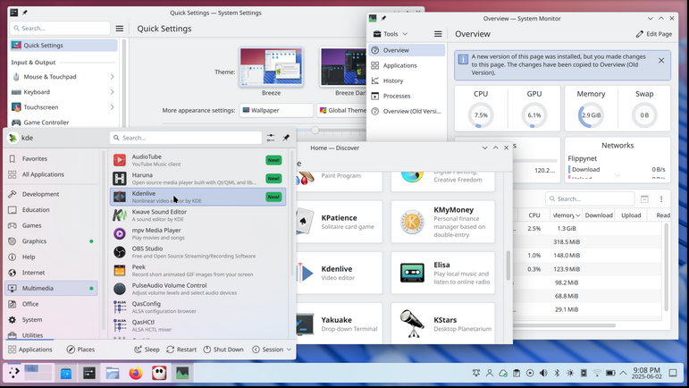
Task: Click the launcher configure sliders icon
Action: pyautogui.click(x=271, y=138)
